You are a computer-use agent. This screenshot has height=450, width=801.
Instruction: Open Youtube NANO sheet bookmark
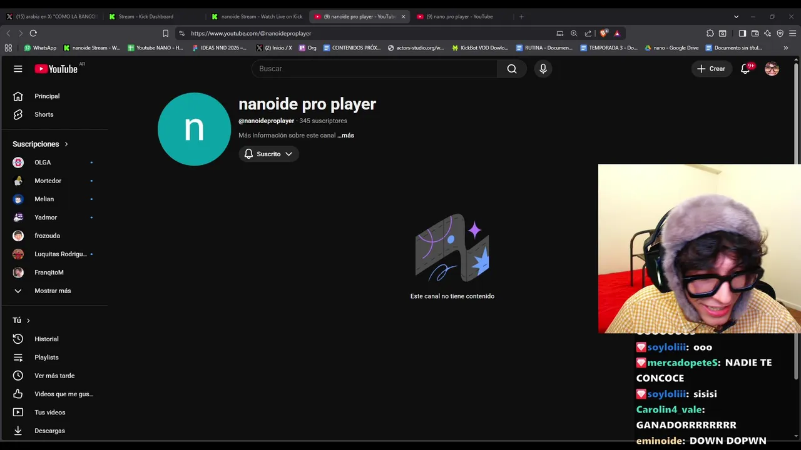pyautogui.click(x=155, y=47)
